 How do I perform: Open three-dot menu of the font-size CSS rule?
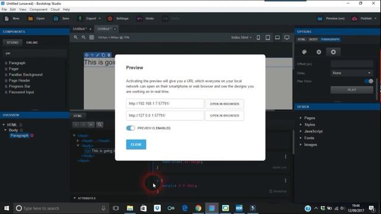click(x=286, y=157)
